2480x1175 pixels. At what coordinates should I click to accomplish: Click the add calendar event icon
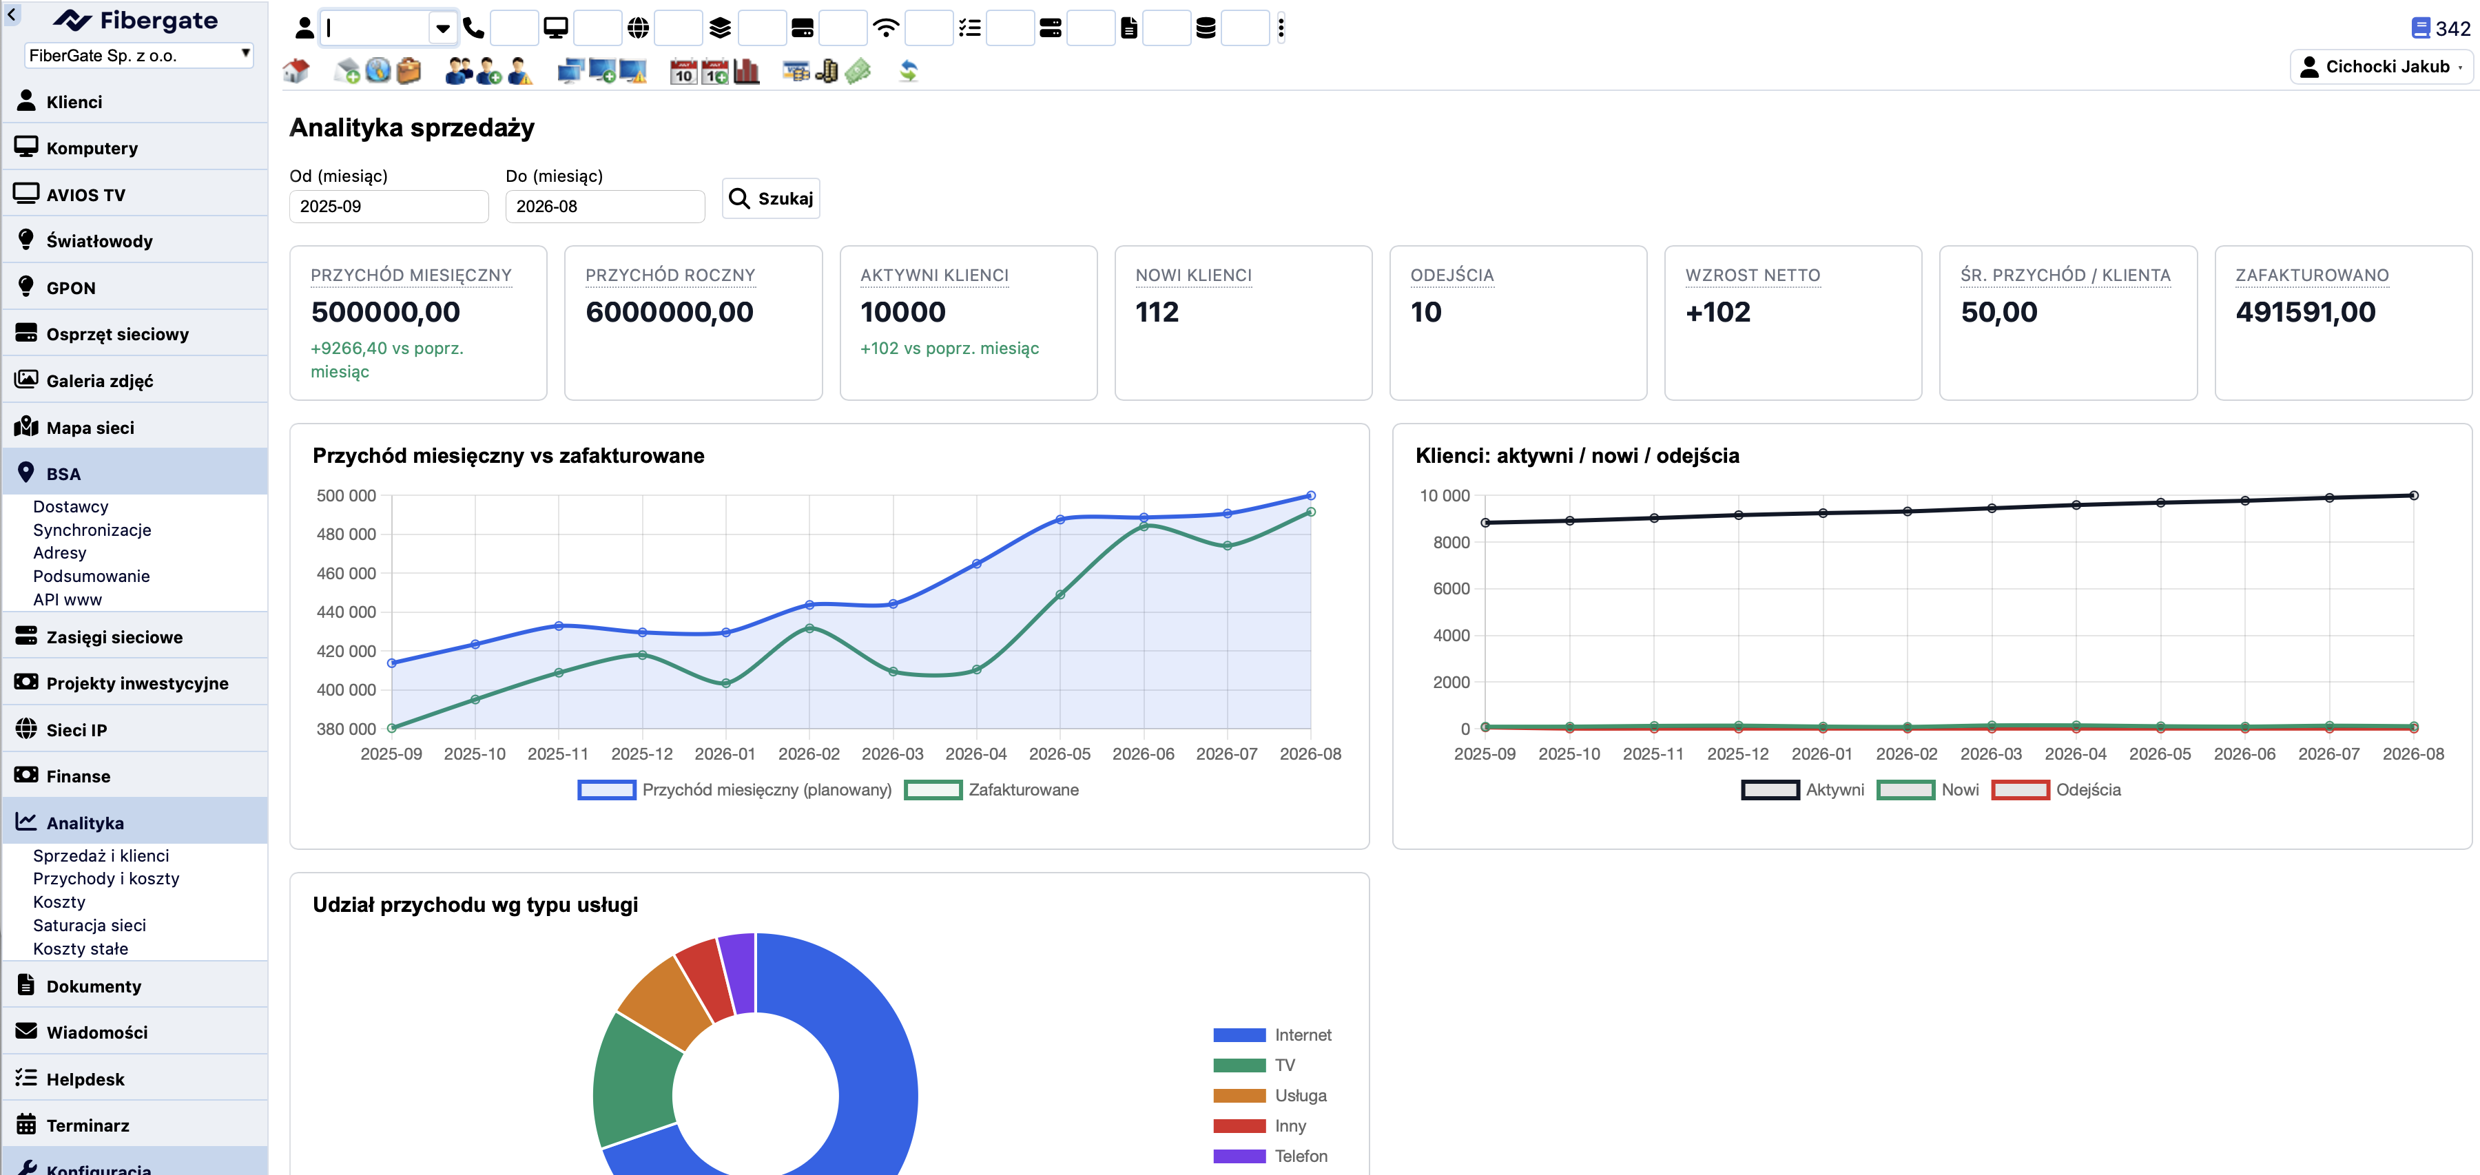tap(714, 71)
